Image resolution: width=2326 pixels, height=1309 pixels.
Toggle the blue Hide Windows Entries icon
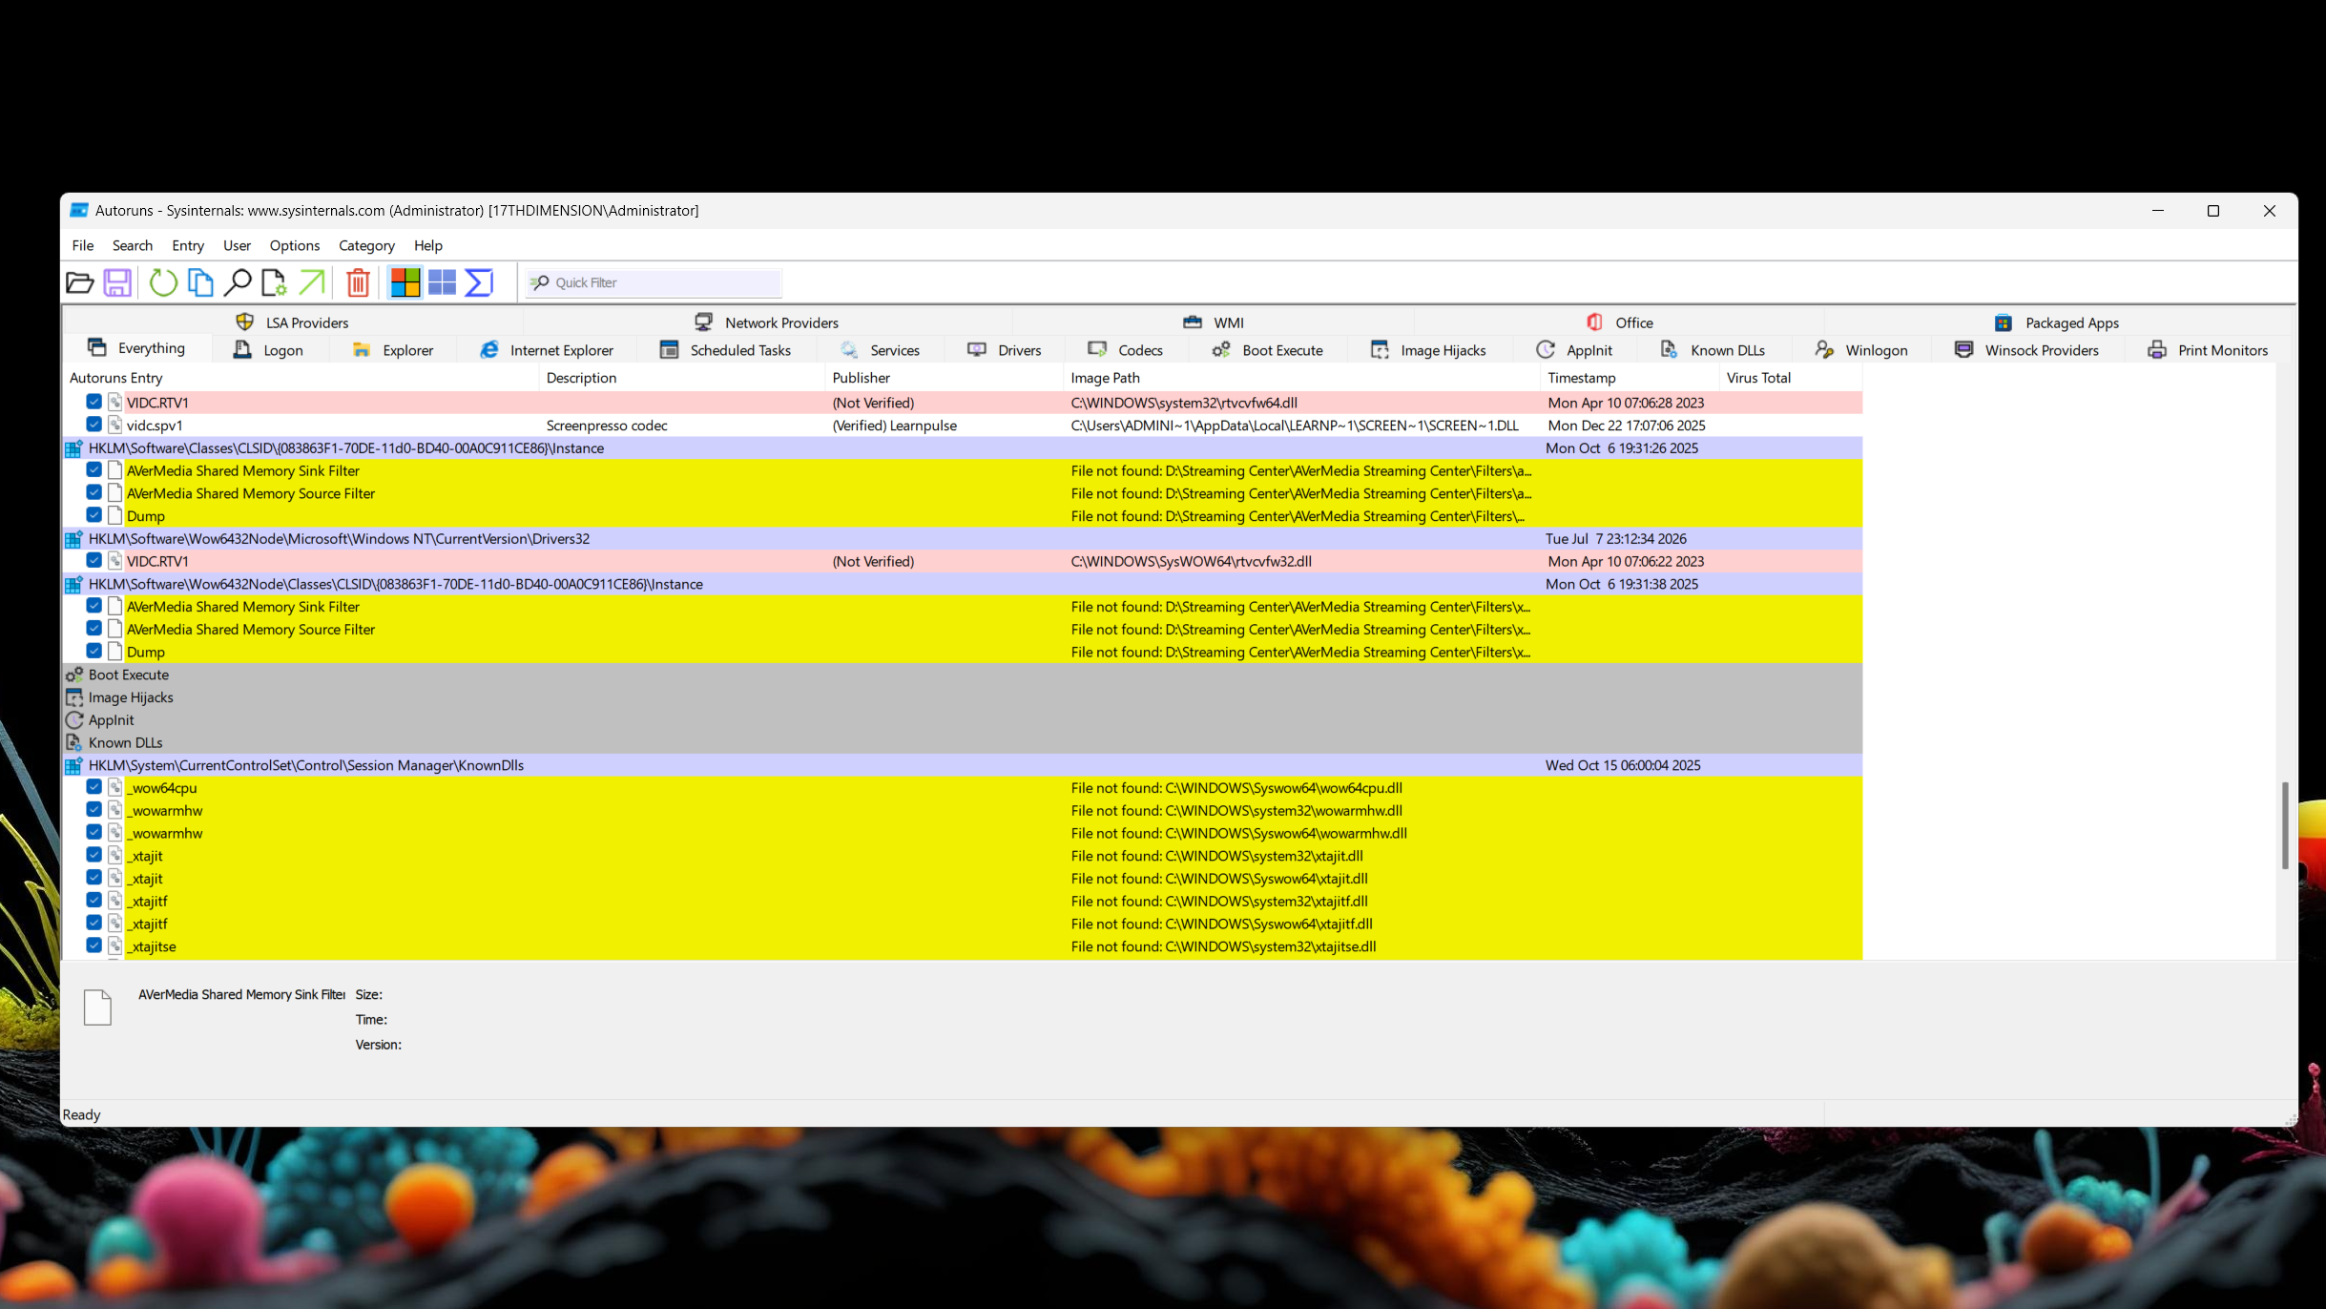(x=442, y=282)
